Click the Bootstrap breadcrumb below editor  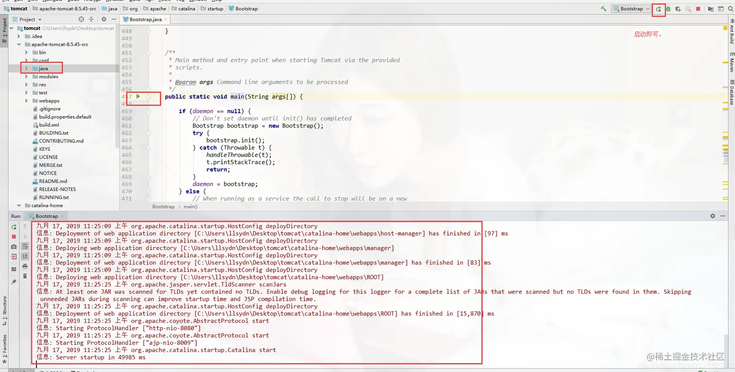coord(163,207)
